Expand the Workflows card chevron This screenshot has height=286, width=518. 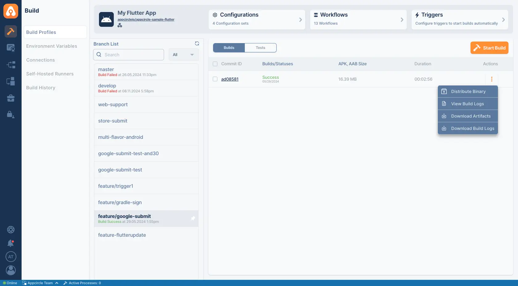click(x=402, y=20)
